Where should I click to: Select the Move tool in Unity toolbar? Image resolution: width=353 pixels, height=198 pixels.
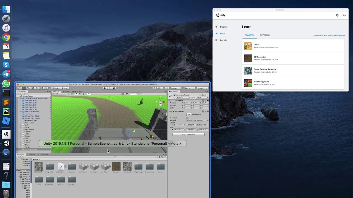click(x=24, y=88)
